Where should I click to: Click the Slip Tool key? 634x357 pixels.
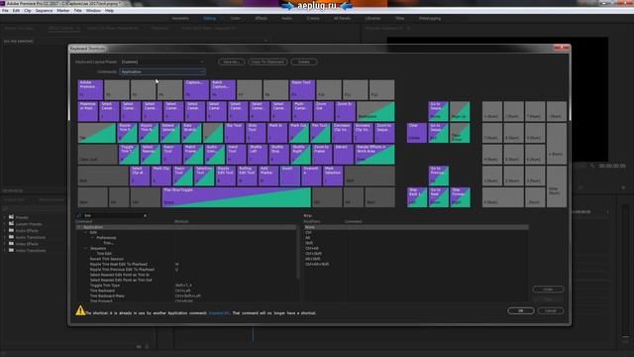tap(235, 133)
